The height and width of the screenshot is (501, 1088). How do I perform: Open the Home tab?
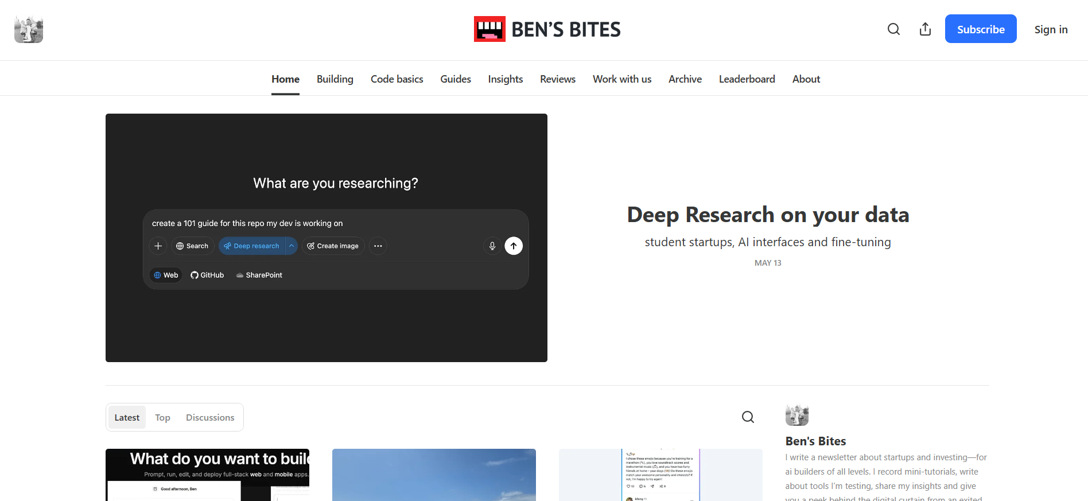tap(285, 79)
